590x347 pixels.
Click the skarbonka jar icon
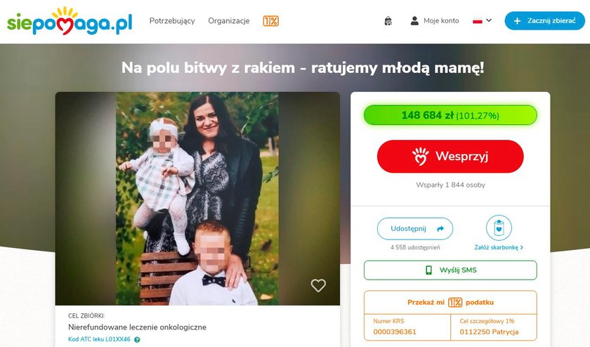click(499, 228)
